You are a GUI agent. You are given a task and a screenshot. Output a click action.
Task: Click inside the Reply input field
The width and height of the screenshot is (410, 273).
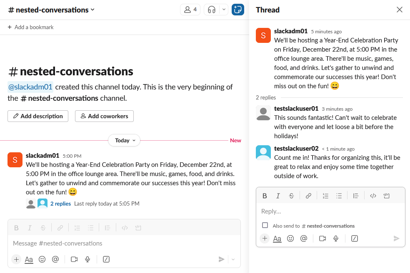(x=329, y=211)
